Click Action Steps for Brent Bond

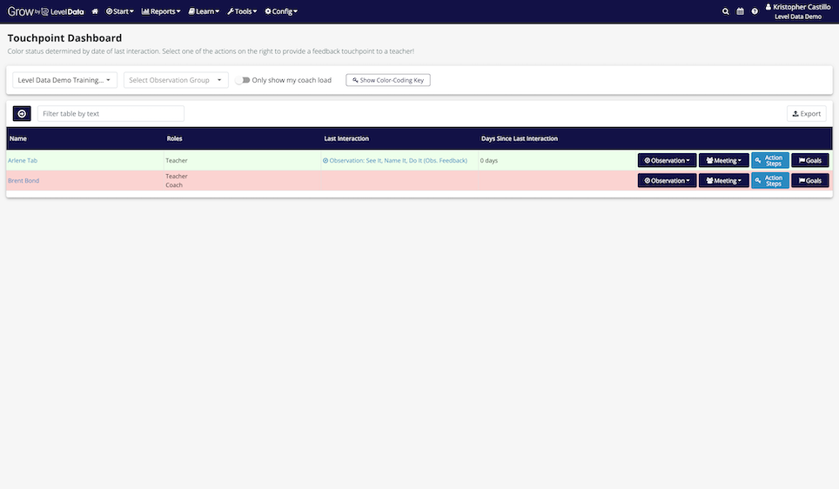[x=770, y=181]
